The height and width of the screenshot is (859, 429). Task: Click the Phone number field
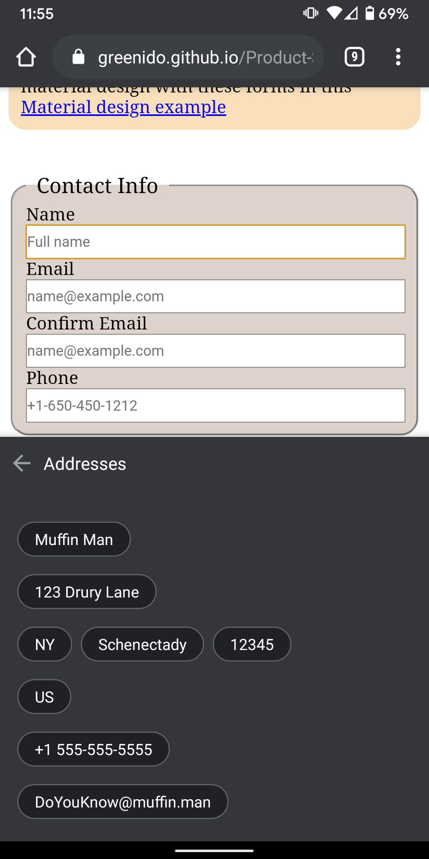pyautogui.click(x=216, y=405)
